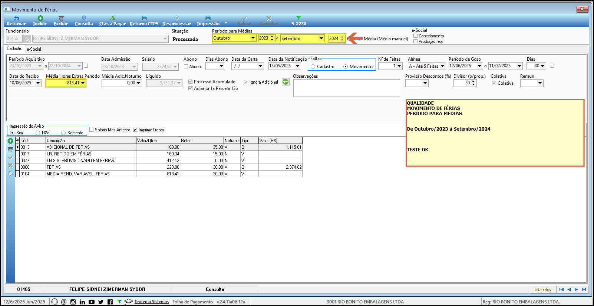Adjust Divisor (p/prop.) 30 spinner
594x306 pixels.
(473, 83)
